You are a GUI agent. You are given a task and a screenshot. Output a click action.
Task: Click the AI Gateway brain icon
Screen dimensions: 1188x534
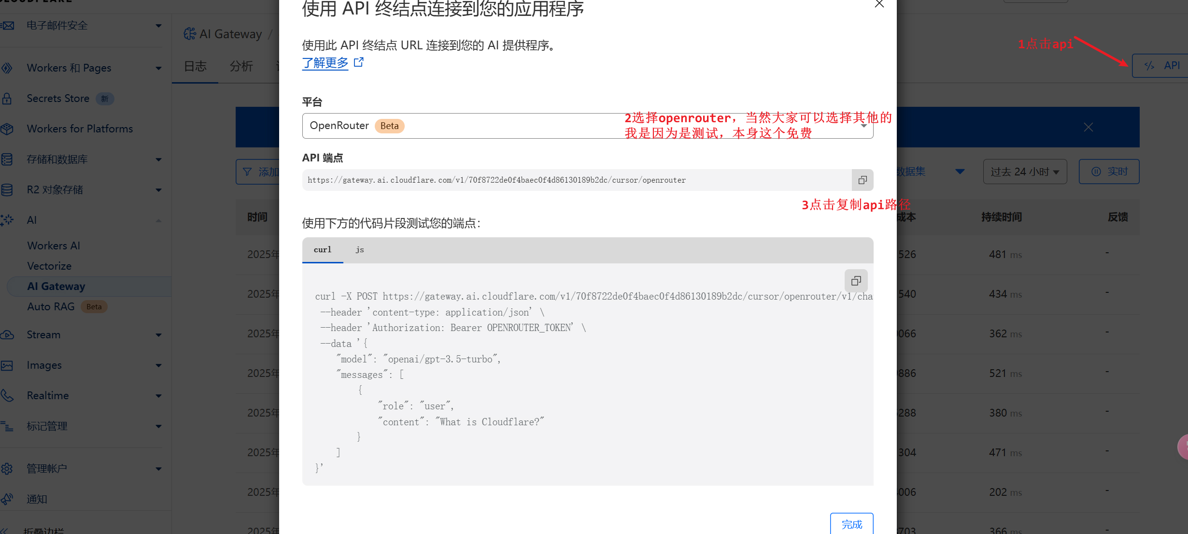190,34
